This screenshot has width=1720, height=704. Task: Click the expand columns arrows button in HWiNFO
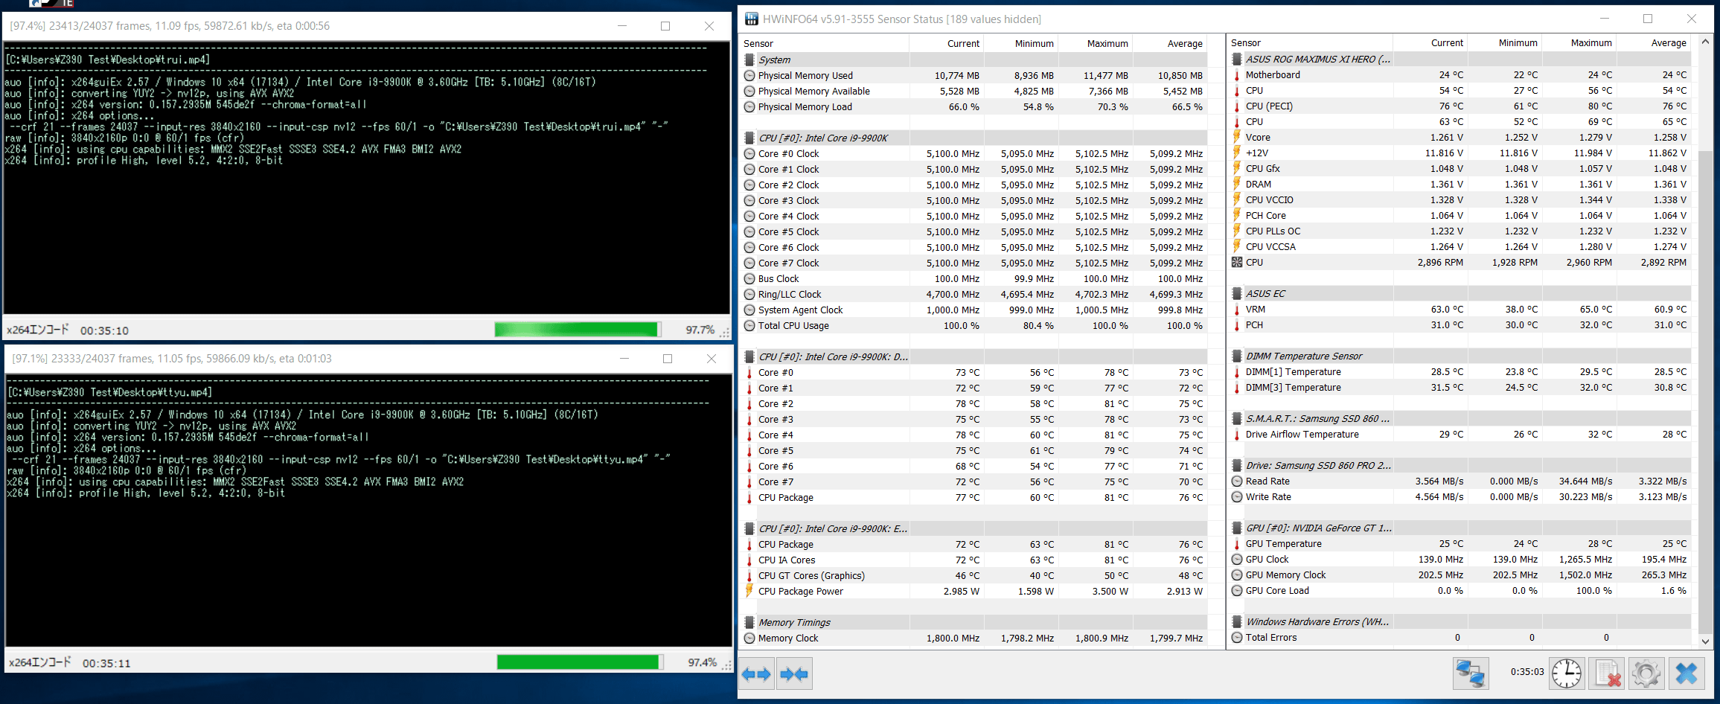coord(758,674)
